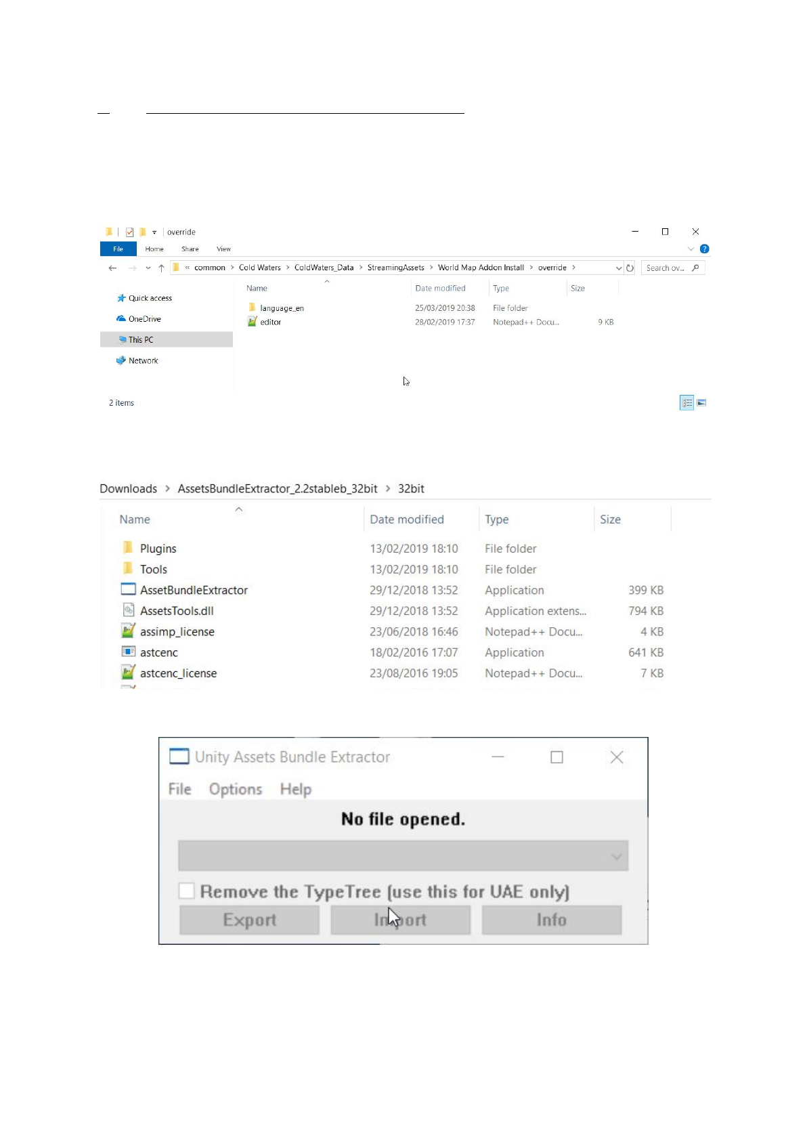Sort by Type column in 32bit folder
This screenshot has width=807, height=1142.
(497, 520)
